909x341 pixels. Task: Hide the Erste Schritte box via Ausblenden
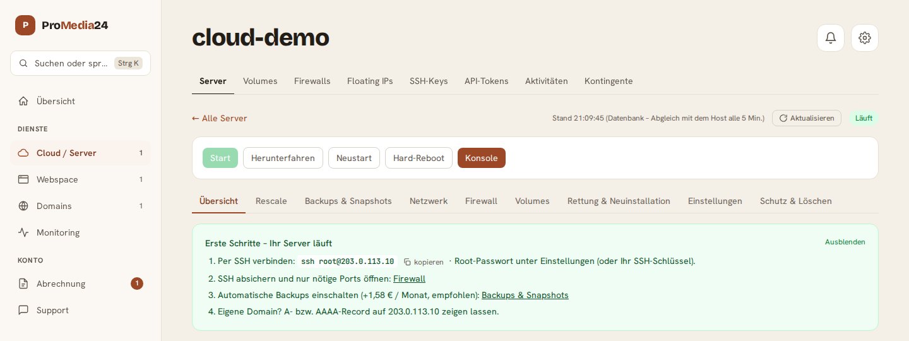click(845, 242)
